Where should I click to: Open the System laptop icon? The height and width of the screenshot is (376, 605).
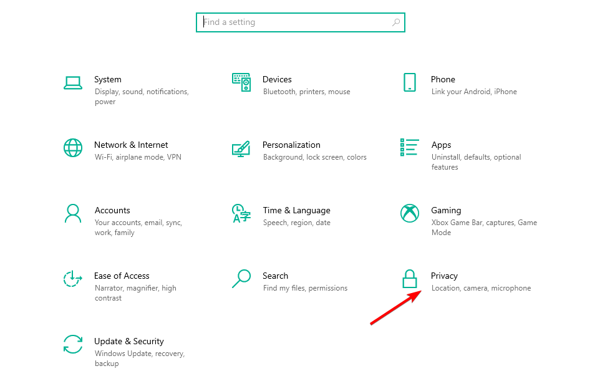[72, 83]
